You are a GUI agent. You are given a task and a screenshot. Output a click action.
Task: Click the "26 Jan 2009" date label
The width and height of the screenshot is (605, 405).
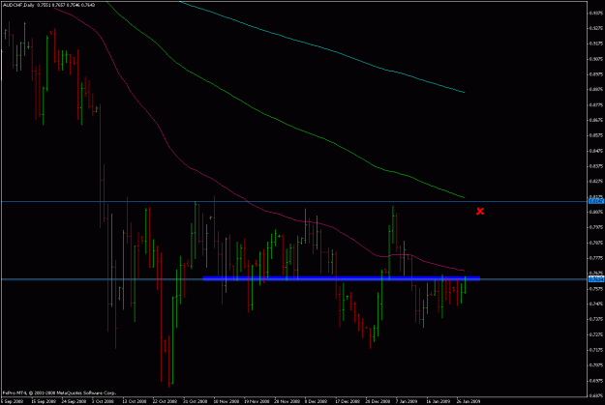pos(469,401)
